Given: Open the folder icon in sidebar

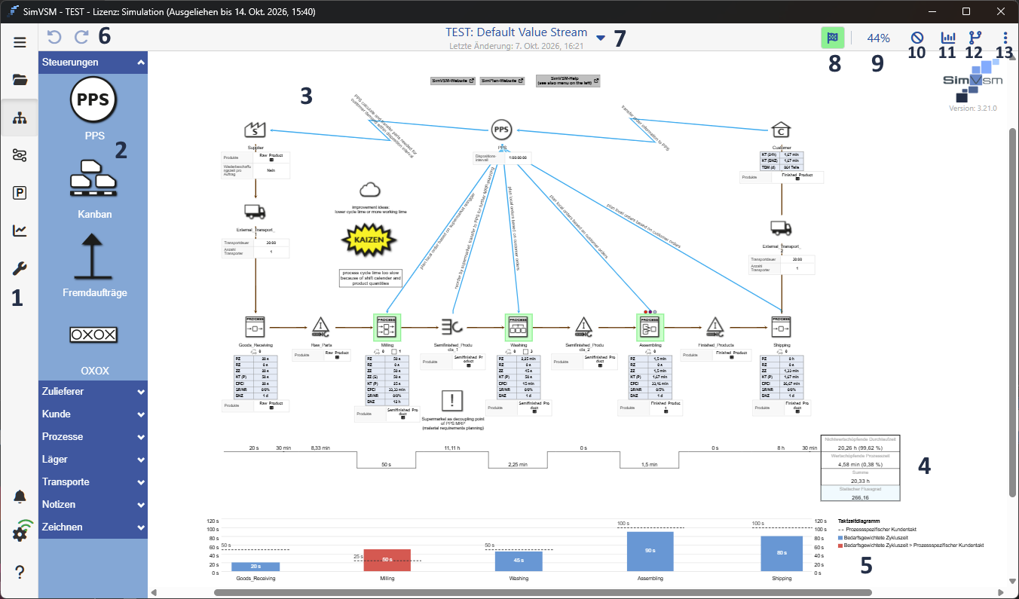Looking at the screenshot, I should [20, 79].
